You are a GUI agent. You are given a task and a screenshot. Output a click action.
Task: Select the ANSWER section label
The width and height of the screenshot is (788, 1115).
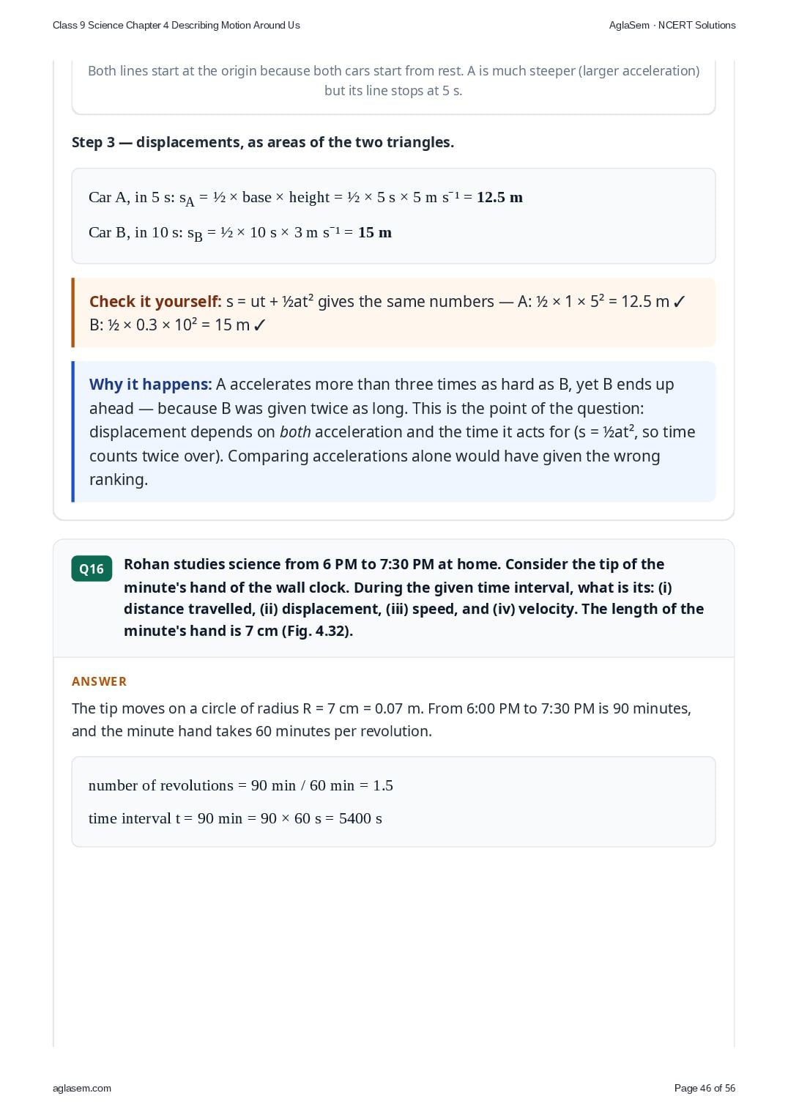click(x=99, y=681)
